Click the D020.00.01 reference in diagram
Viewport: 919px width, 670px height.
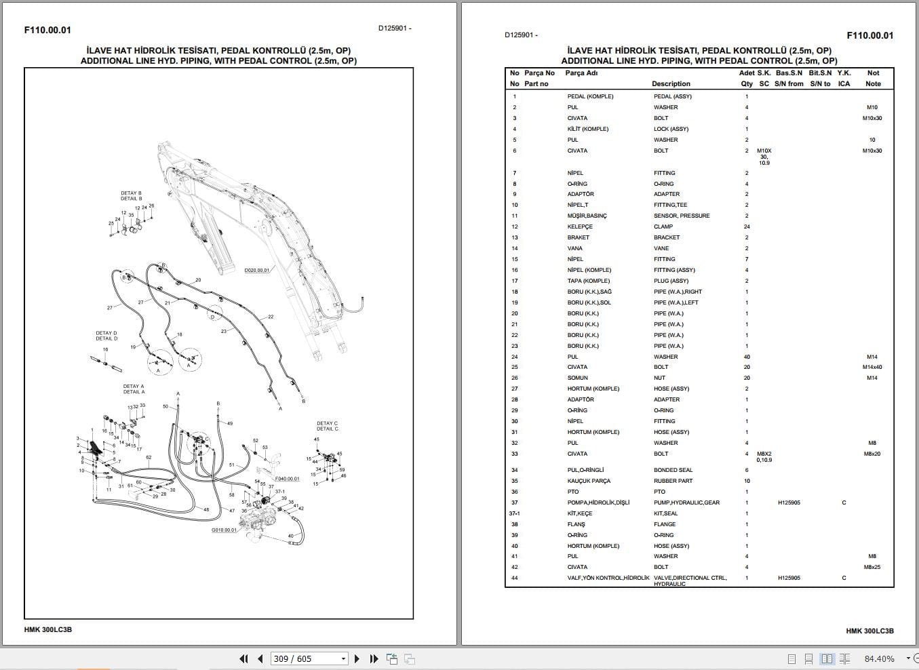[258, 270]
